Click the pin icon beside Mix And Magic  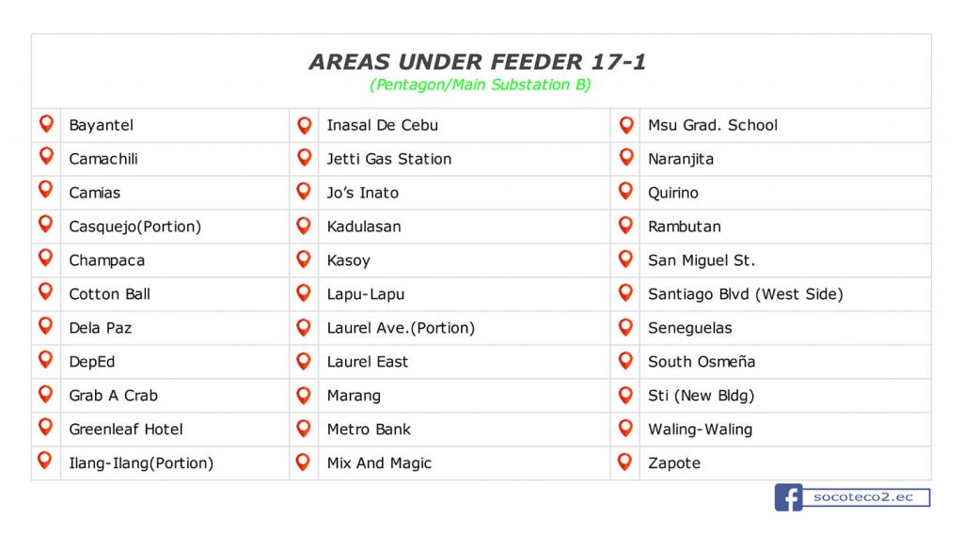click(303, 462)
